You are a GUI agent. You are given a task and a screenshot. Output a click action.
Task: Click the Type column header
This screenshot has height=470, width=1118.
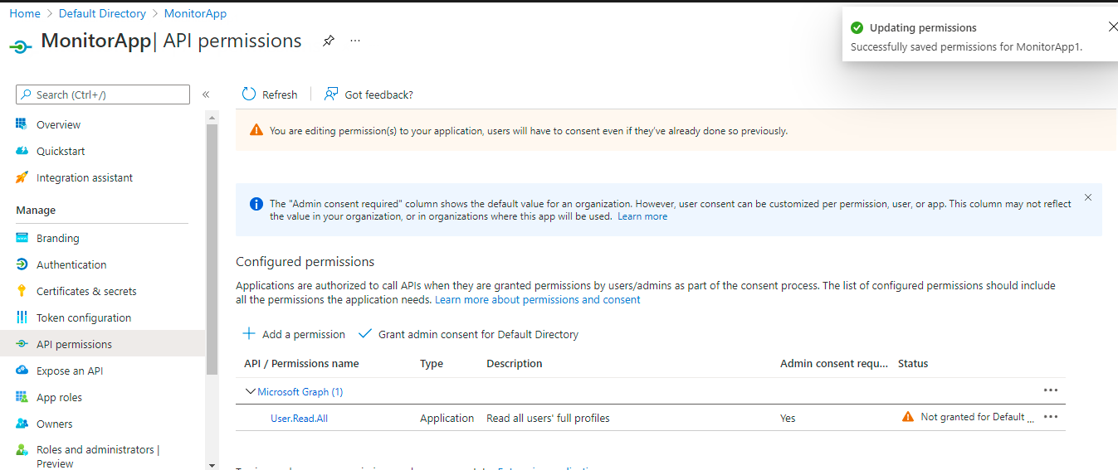432,363
